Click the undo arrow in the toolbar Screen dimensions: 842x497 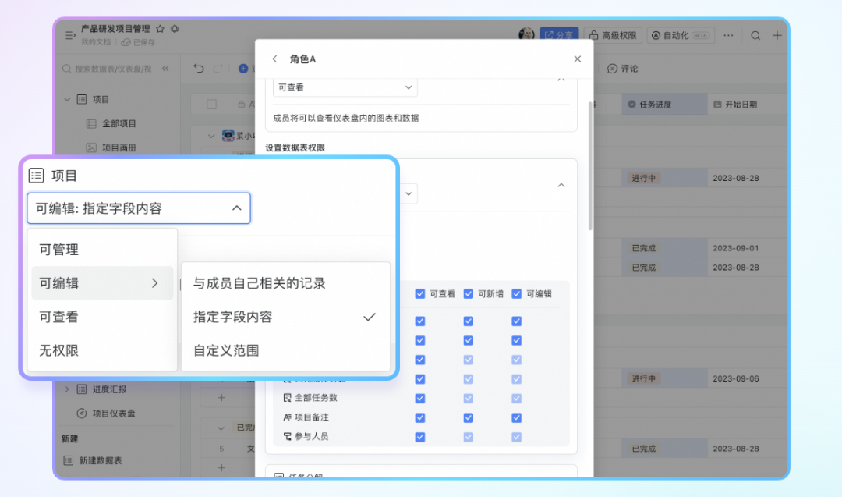click(x=199, y=69)
